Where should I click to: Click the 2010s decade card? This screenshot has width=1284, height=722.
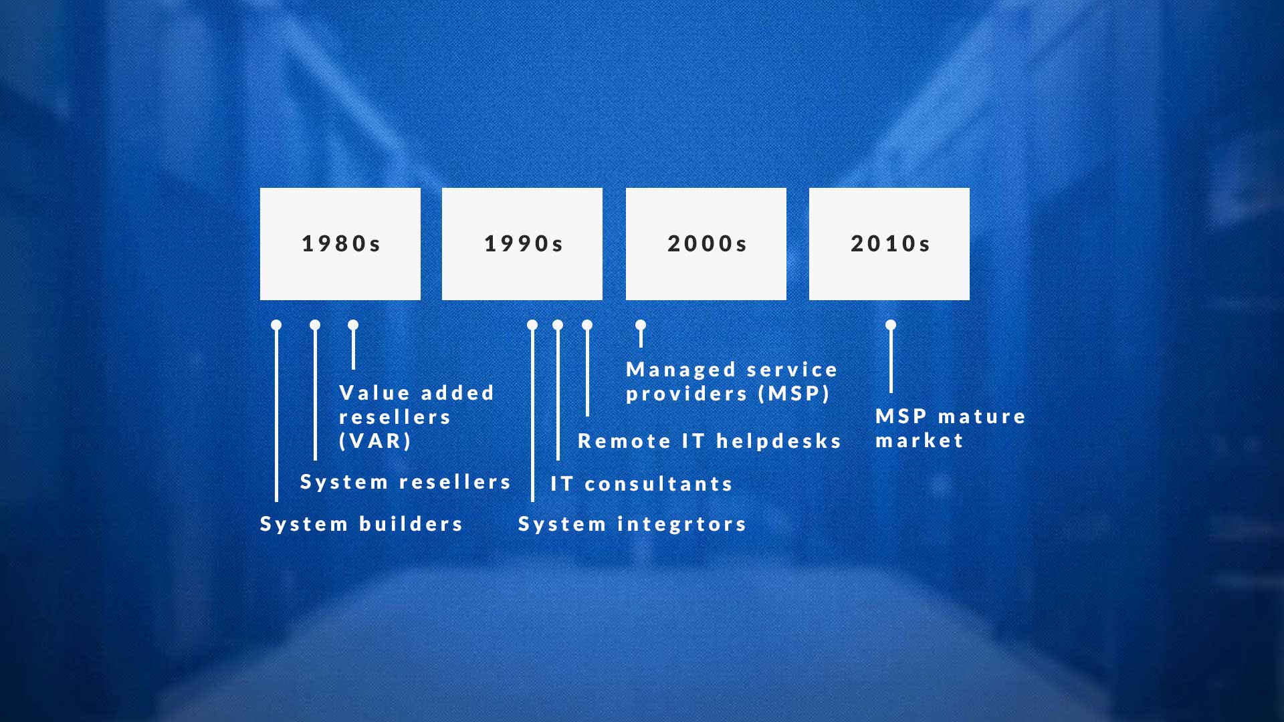click(x=890, y=243)
